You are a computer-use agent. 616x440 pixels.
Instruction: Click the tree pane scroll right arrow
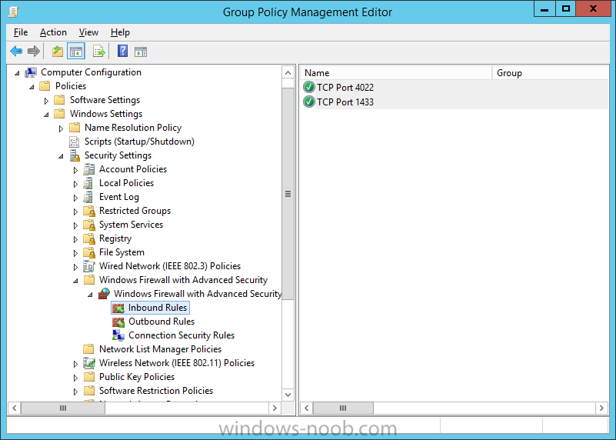tap(275, 408)
